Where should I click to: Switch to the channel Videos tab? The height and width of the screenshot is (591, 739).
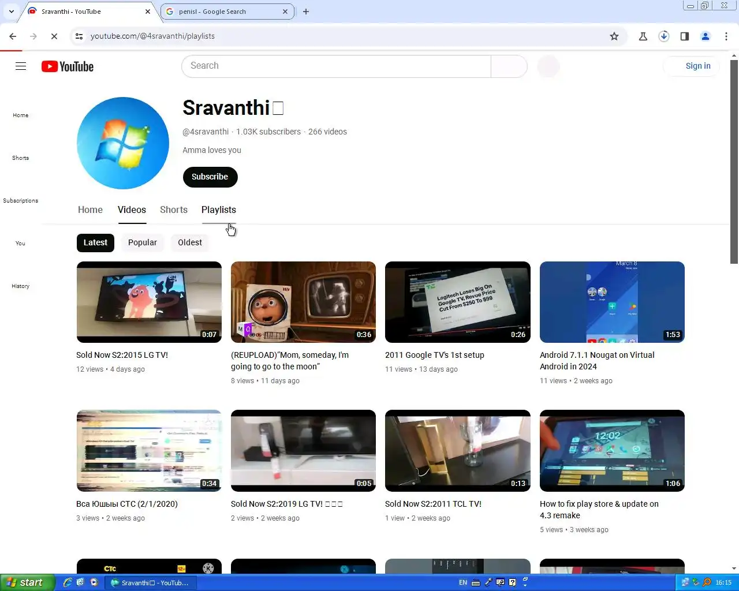point(132,210)
